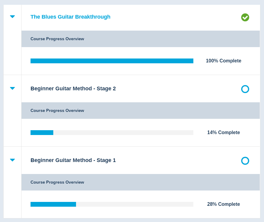The height and width of the screenshot is (222, 264).
Task: Click the Stage 1 incomplete circle status icon
Action: (245, 161)
